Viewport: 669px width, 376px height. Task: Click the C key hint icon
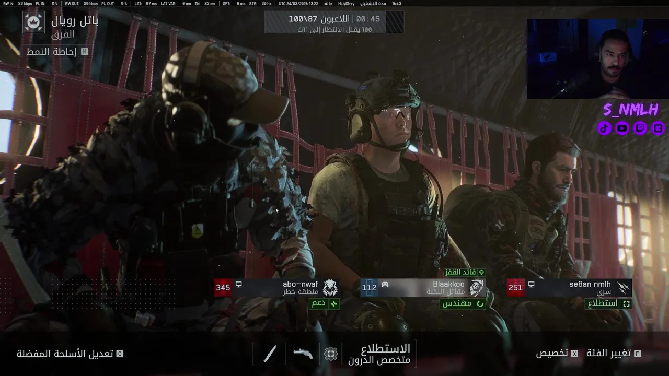(120, 354)
